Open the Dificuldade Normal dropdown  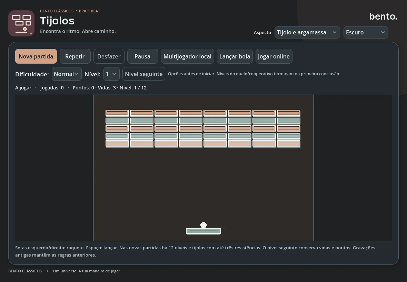point(67,74)
